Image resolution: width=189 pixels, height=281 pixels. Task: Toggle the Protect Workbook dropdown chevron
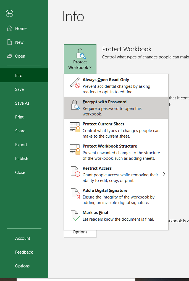[90, 67]
